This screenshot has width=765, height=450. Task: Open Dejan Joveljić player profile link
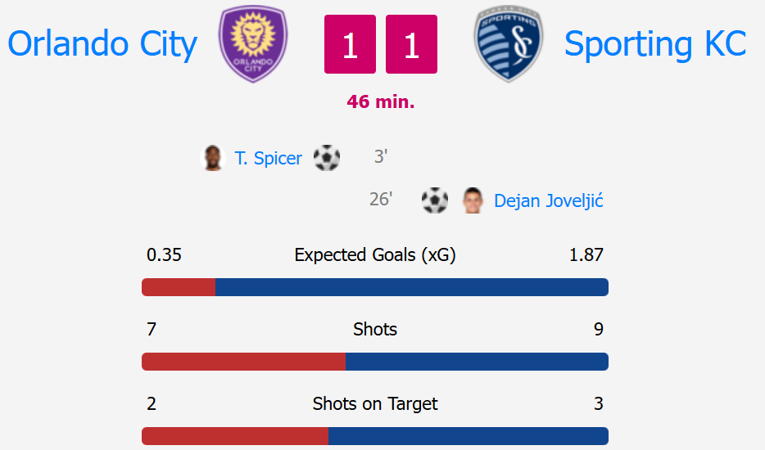(549, 201)
